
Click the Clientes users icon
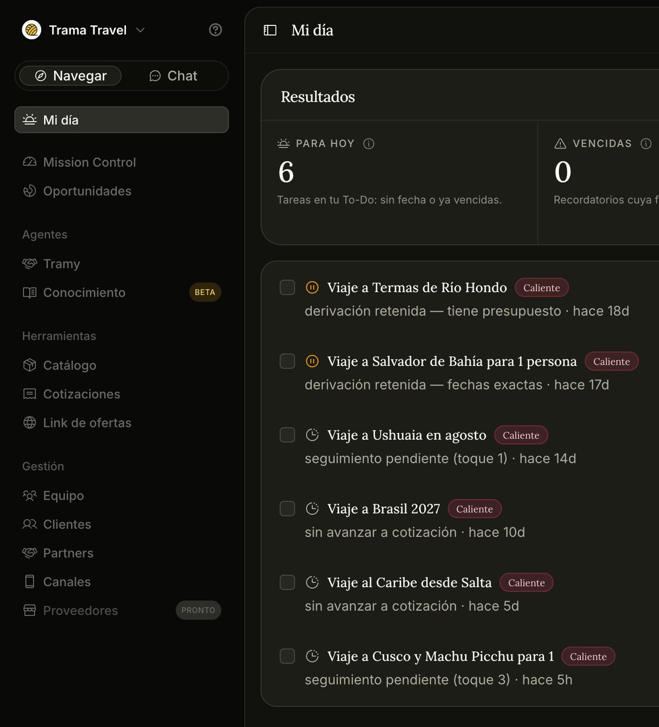coord(30,524)
